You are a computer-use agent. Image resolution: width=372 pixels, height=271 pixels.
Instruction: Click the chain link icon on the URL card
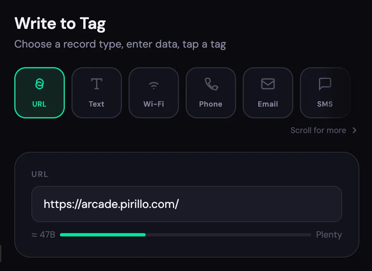coord(39,84)
